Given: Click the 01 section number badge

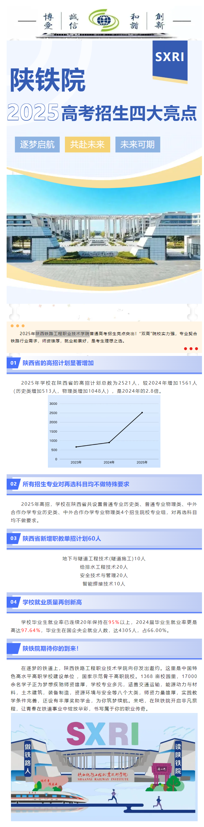Looking at the screenshot, I should point(14,363).
